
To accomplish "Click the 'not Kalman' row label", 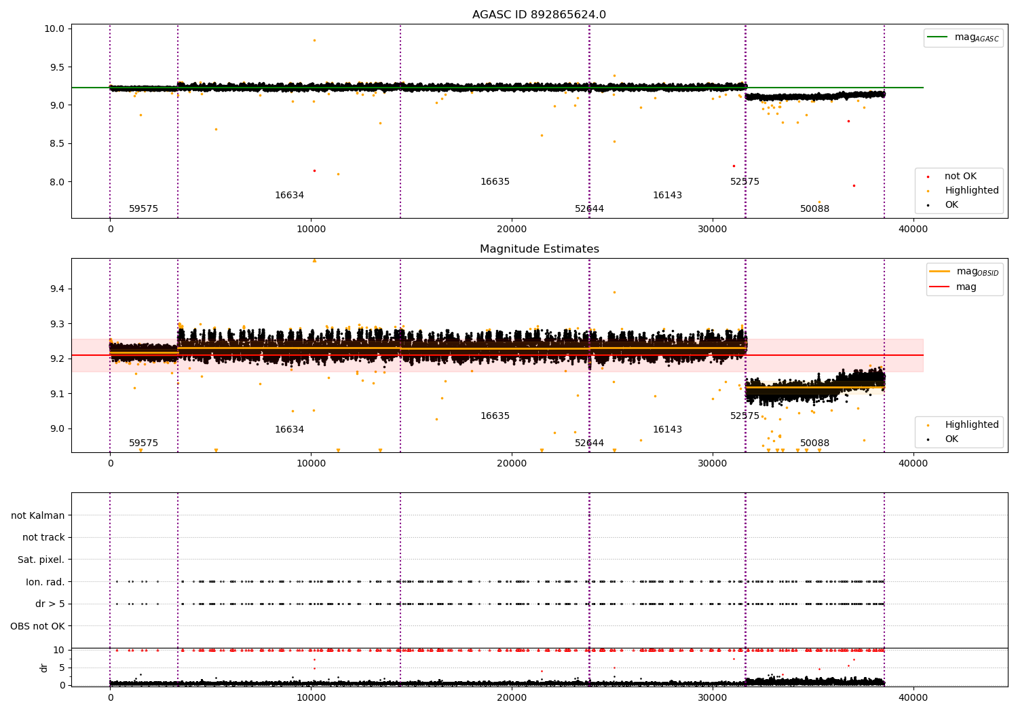I will [38, 516].
